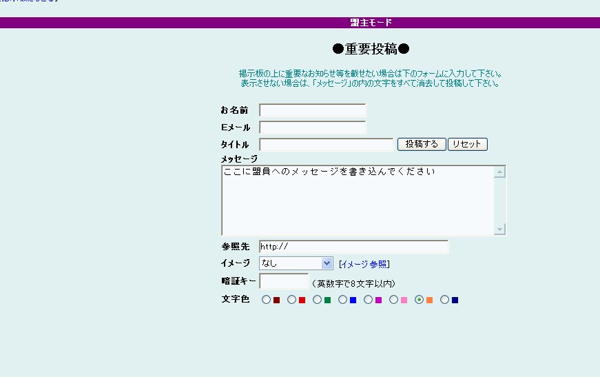
Task: Select the maroon text color radio button
Action: tap(266, 300)
